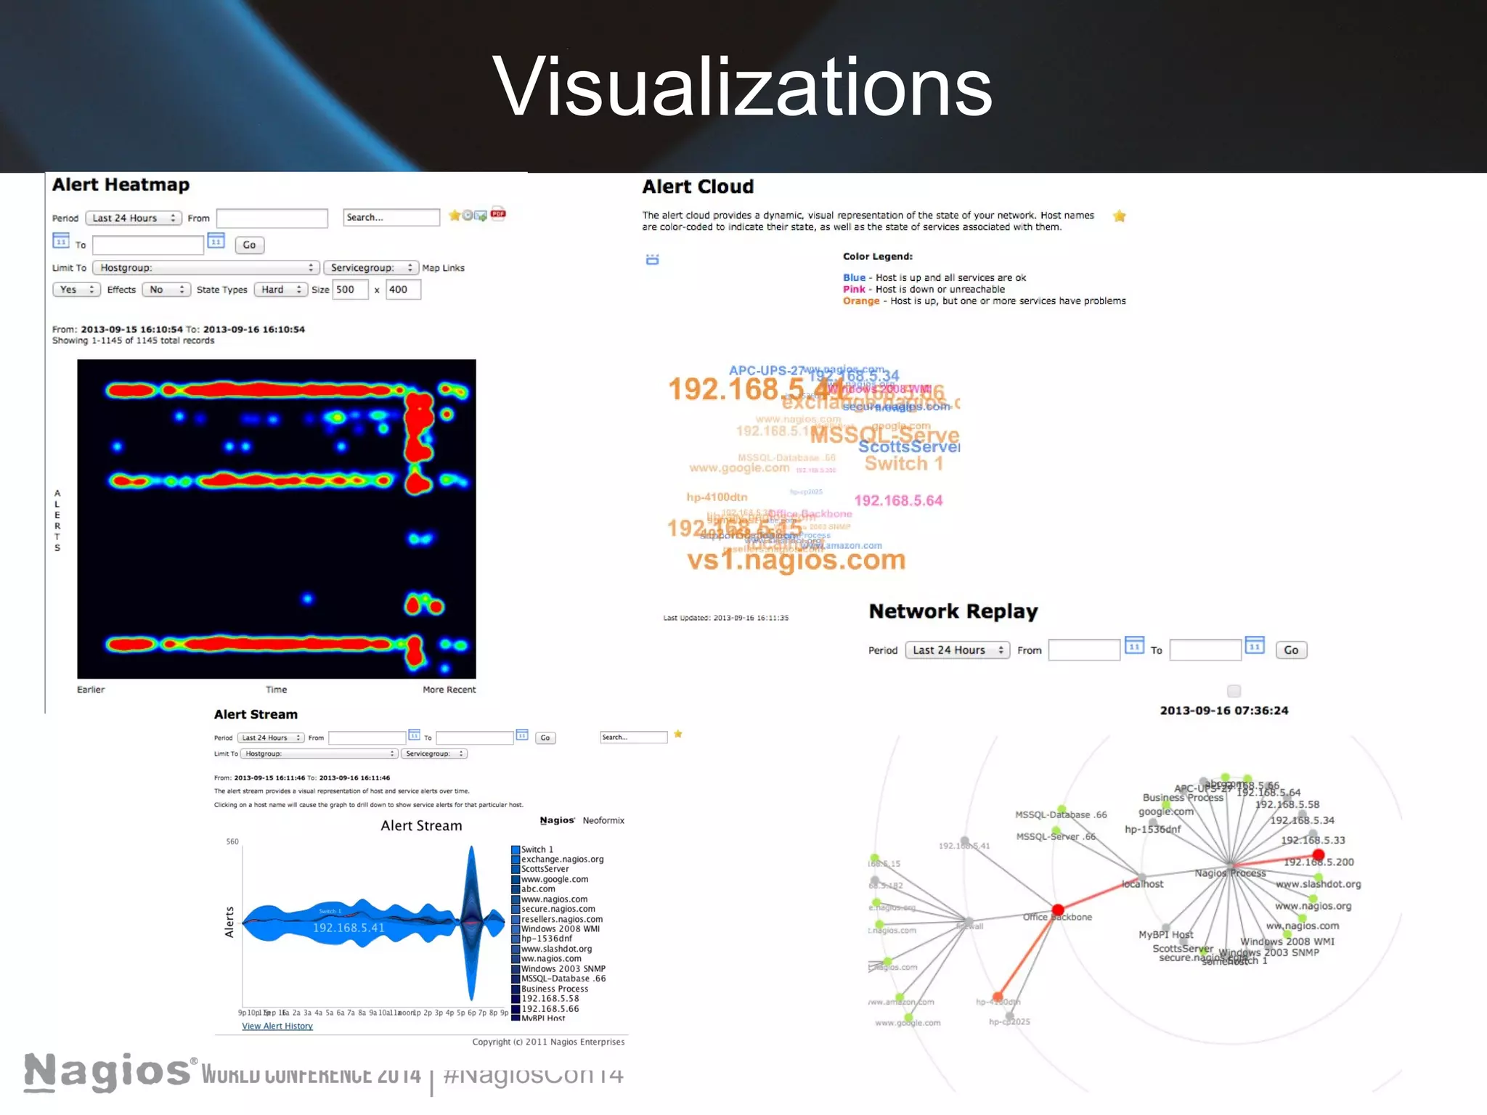Click the Alert Heatmap From date field
This screenshot has height=1115, width=1487.
click(x=272, y=218)
